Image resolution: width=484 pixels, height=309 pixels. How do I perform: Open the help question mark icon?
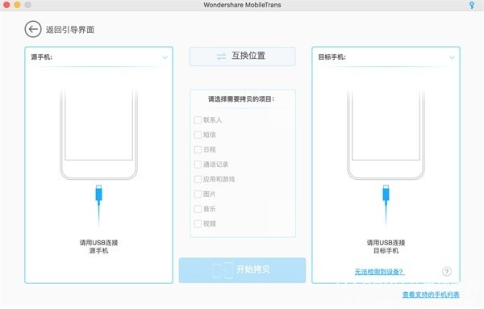[x=447, y=271]
